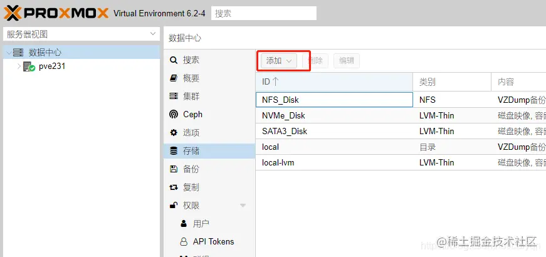
Task: Click the 选项 gear icon
Action: (x=174, y=133)
